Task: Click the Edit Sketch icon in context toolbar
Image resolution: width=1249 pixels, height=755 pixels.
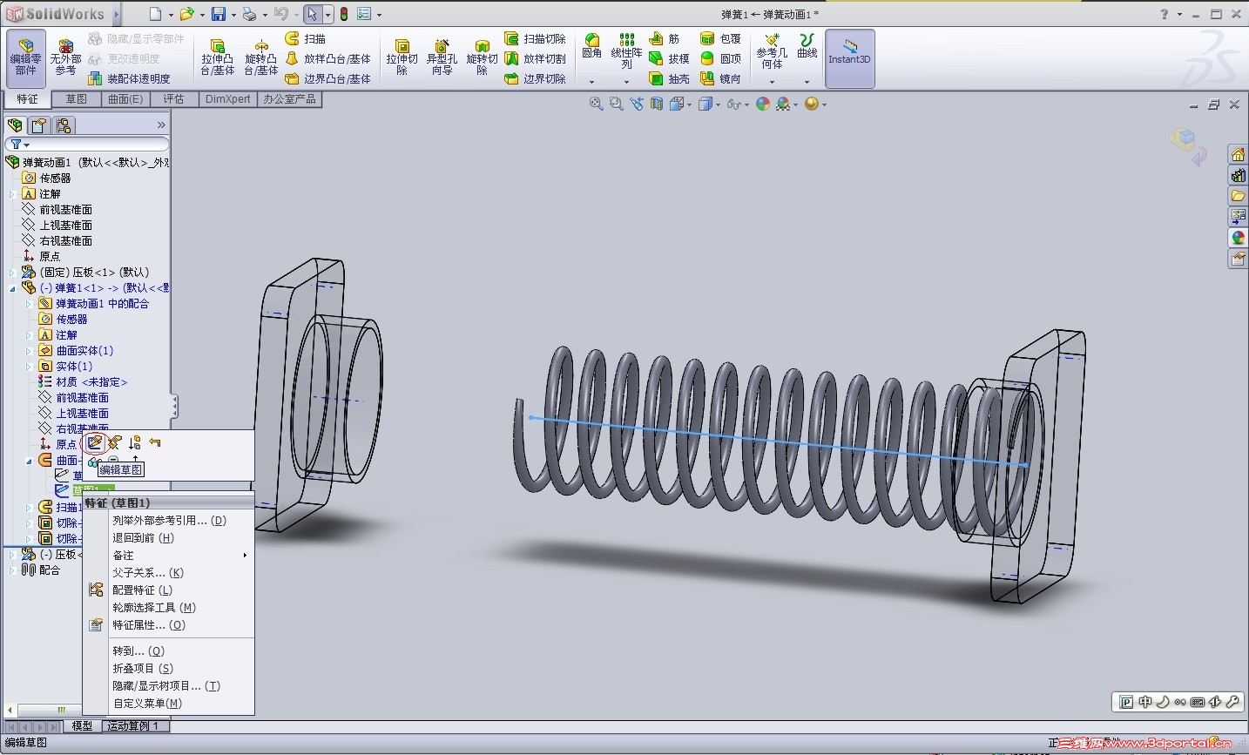Action: (95, 443)
